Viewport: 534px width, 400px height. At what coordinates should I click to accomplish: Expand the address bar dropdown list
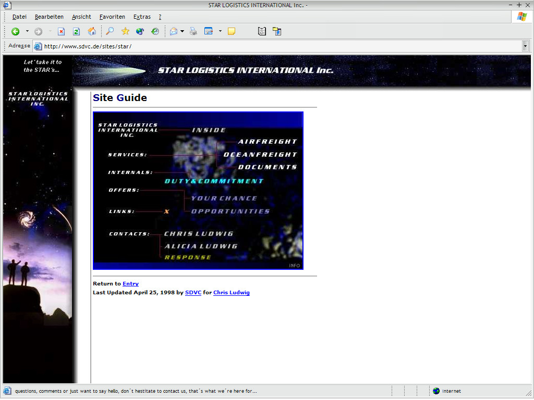pos(525,46)
